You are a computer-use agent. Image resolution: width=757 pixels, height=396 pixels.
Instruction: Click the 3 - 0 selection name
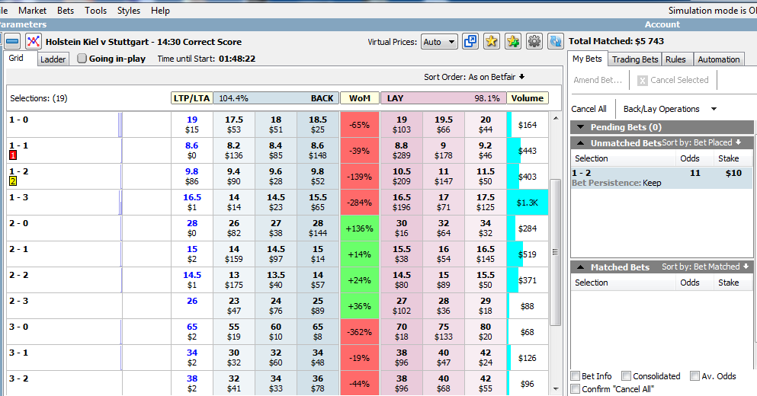pyautogui.click(x=18, y=327)
